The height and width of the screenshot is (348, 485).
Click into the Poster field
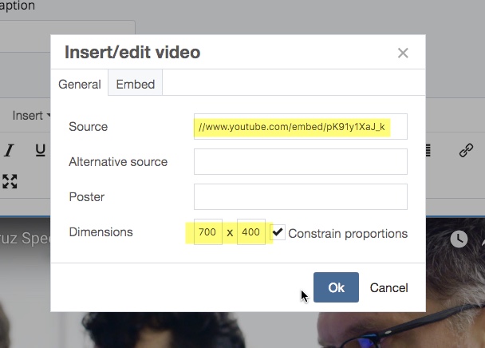tap(301, 197)
